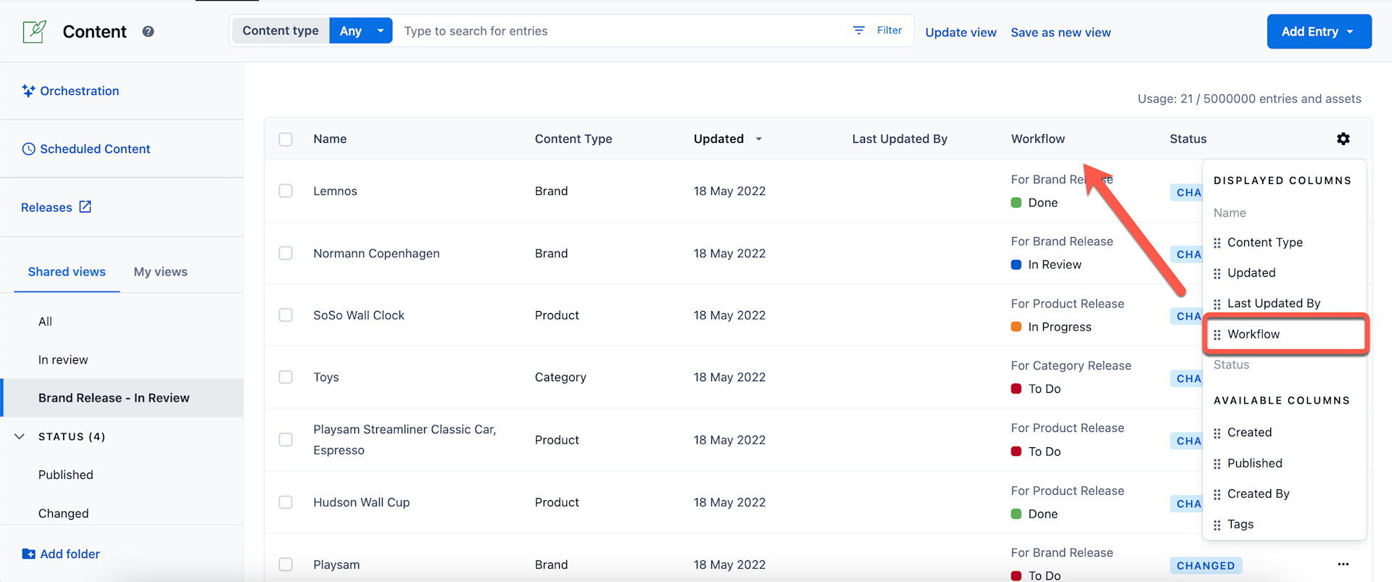
Task: Click the orange In Progress status dot
Action: tap(1016, 327)
